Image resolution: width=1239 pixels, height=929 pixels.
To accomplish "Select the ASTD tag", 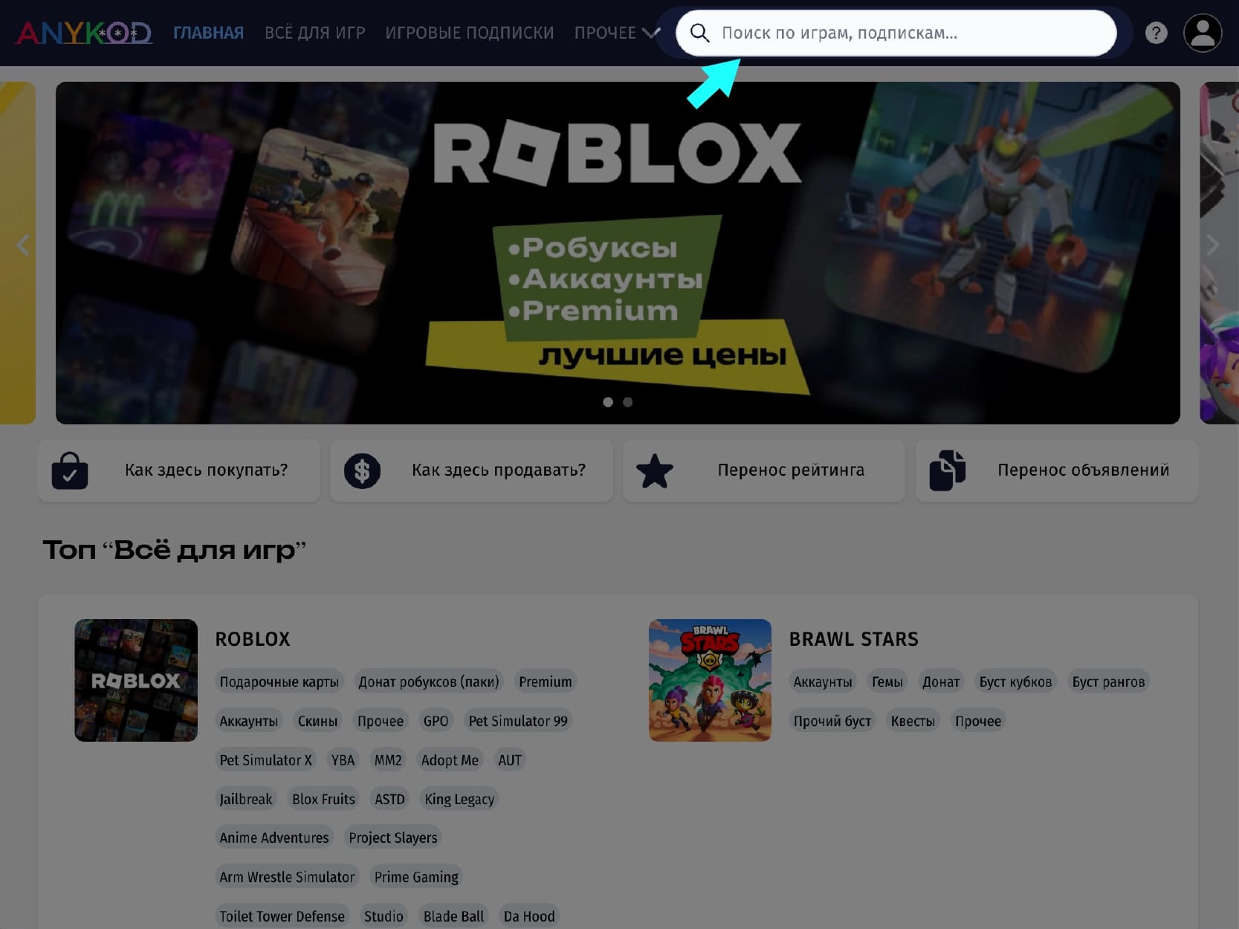I will (x=389, y=799).
